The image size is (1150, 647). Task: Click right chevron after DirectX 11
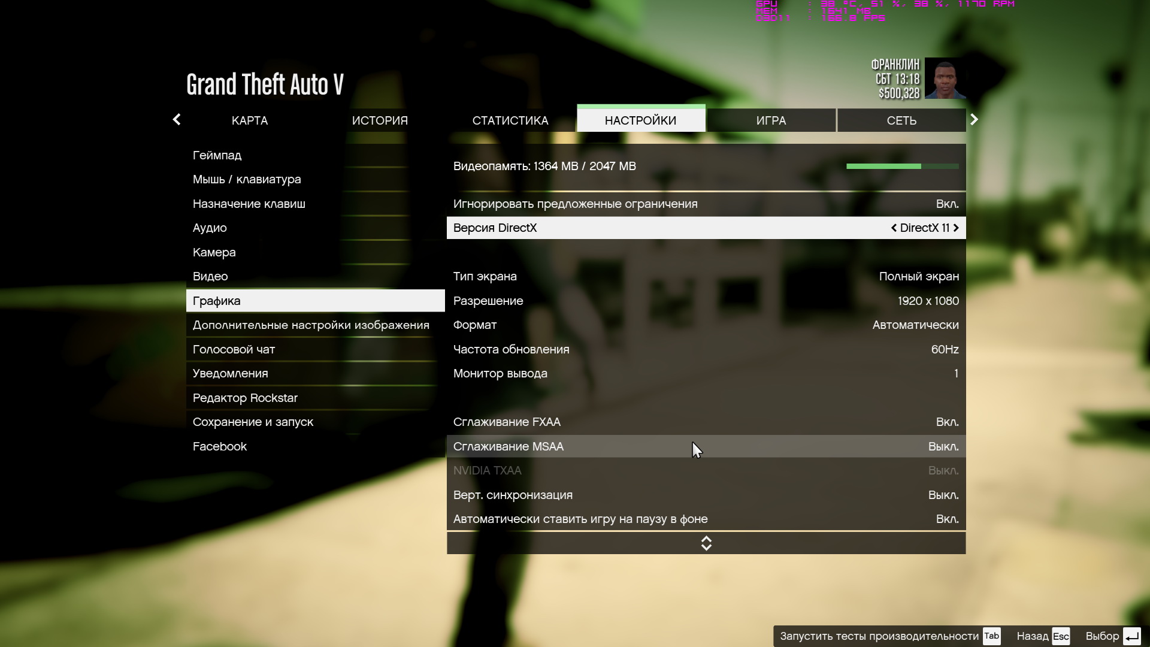[956, 228]
